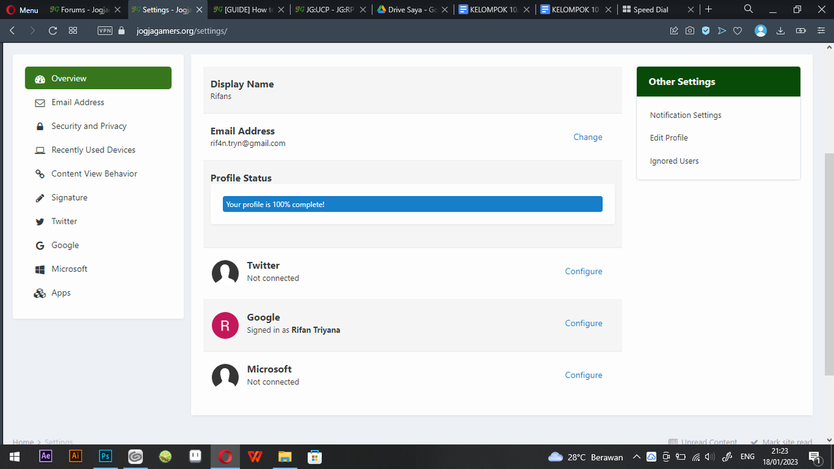The height and width of the screenshot is (469, 834).
Task: Open Content View Behavior settings
Action: click(x=98, y=173)
